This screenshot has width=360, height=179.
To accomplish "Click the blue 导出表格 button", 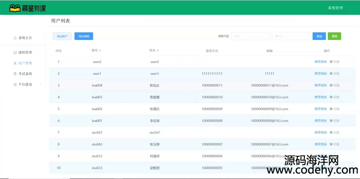I will point(83,36).
